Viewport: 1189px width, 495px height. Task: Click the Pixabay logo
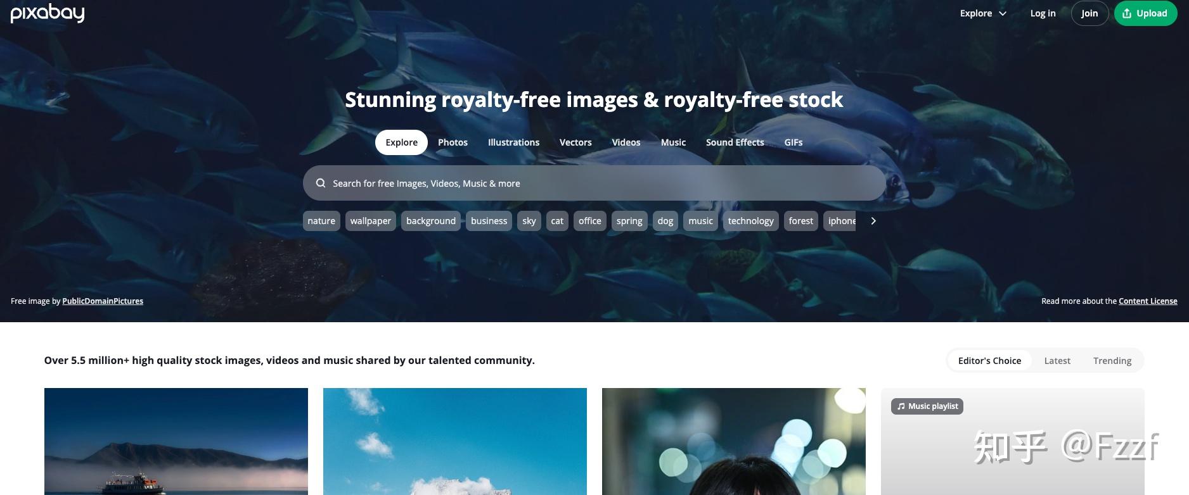pos(48,13)
